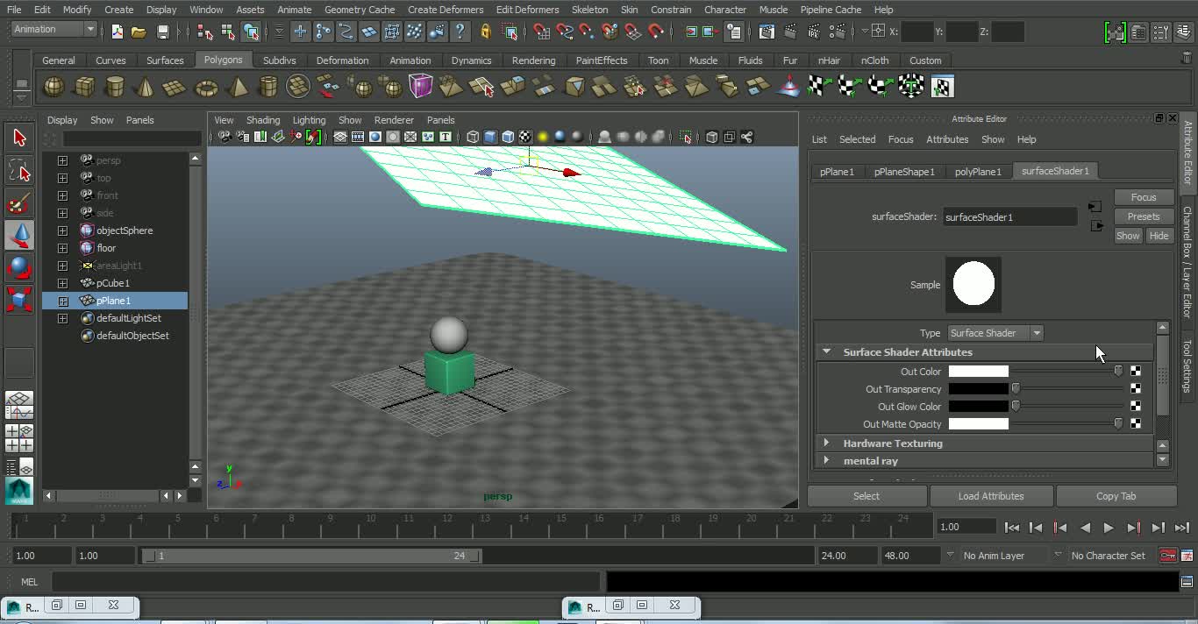Image resolution: width=1198 pixels, height=624 pixels.
Task: Expand the pCube1 node in outliner
Action: click(x=62, y=283)
